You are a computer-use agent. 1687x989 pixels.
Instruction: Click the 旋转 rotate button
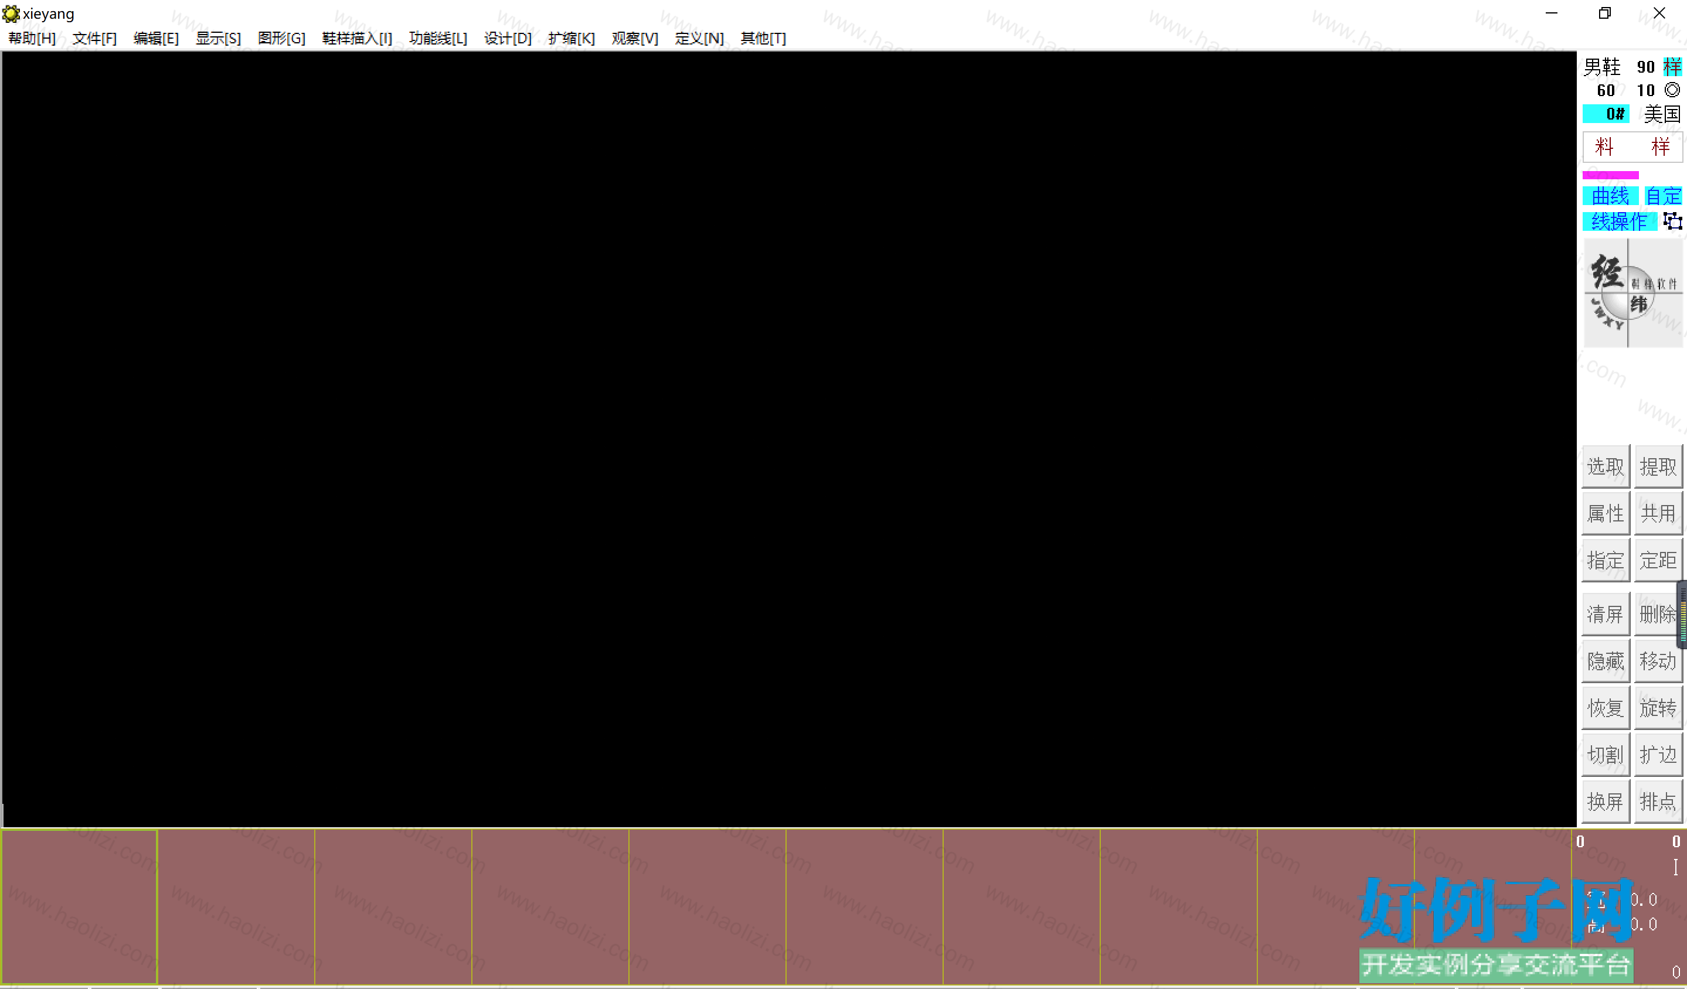coord(1658,708)
